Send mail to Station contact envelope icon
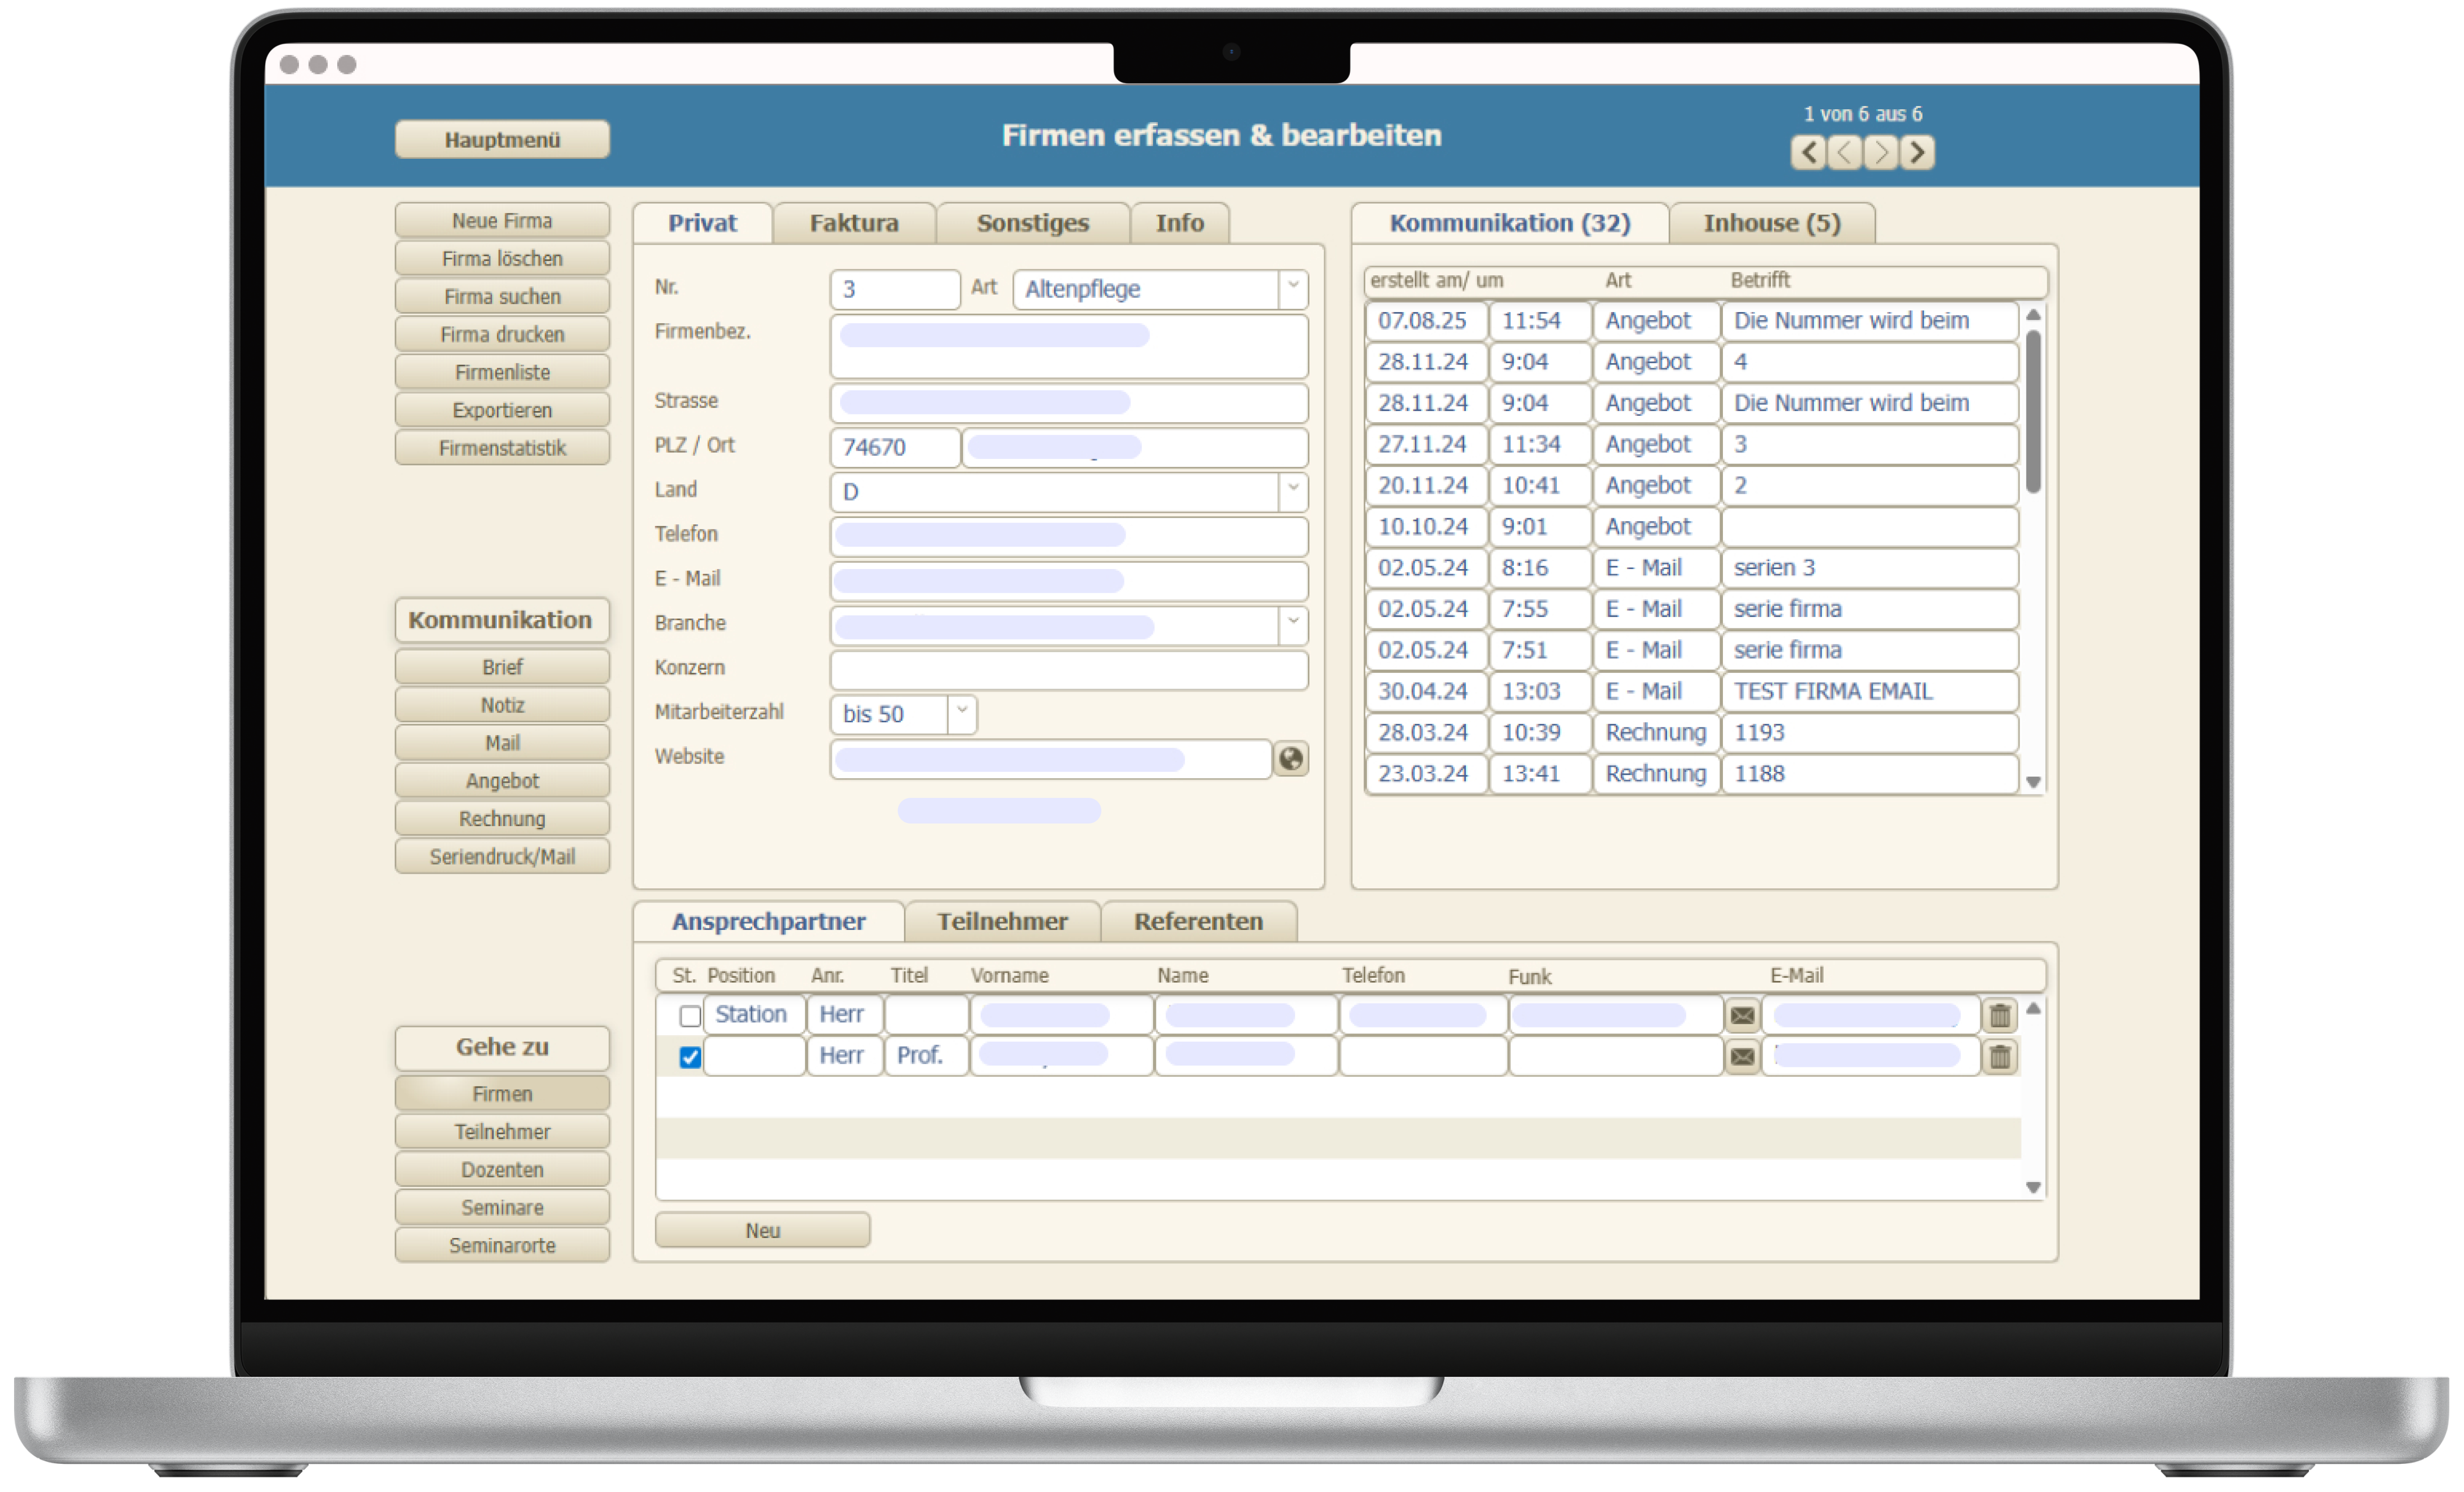Screen dimensions: 2464x1492 [x=1742, y=1015]
